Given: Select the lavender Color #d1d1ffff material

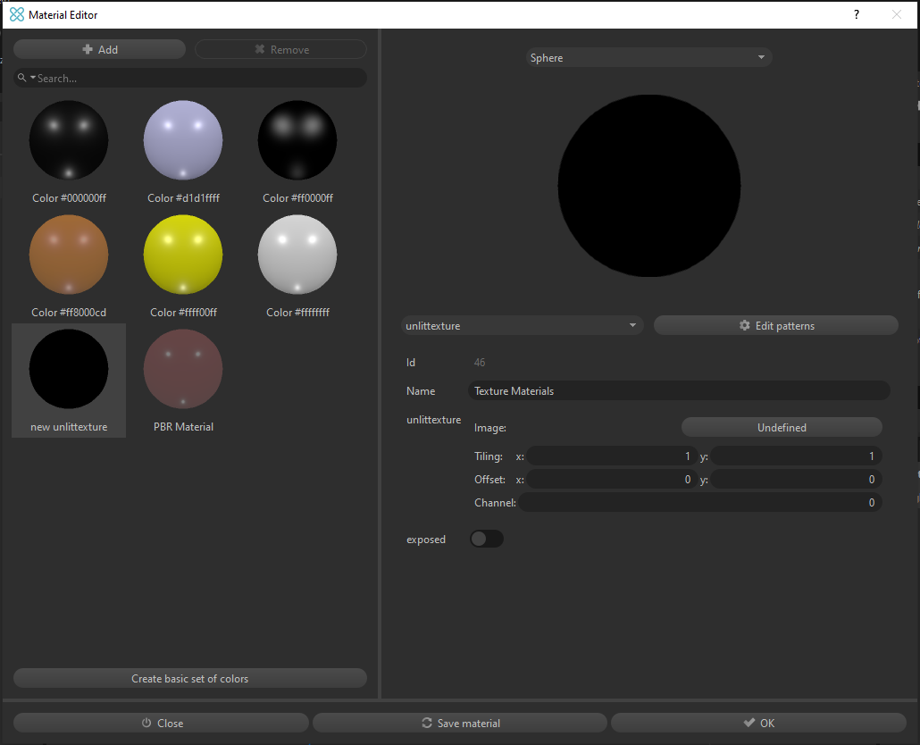Looking at the screenshot, I should pyautogui.click(x=183, y=140).
